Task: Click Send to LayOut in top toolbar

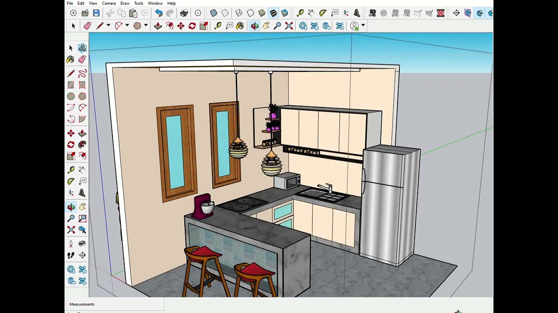Action: (326, 26)
